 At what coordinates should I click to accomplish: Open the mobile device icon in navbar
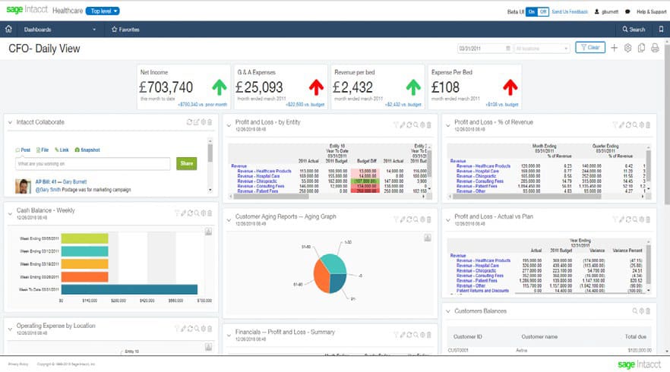click(x=661, y=29)
